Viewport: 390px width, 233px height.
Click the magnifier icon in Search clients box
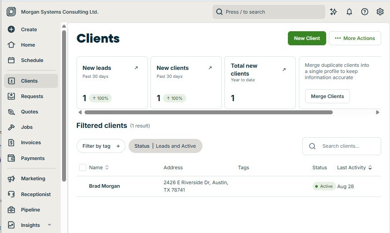click(313, 146)
